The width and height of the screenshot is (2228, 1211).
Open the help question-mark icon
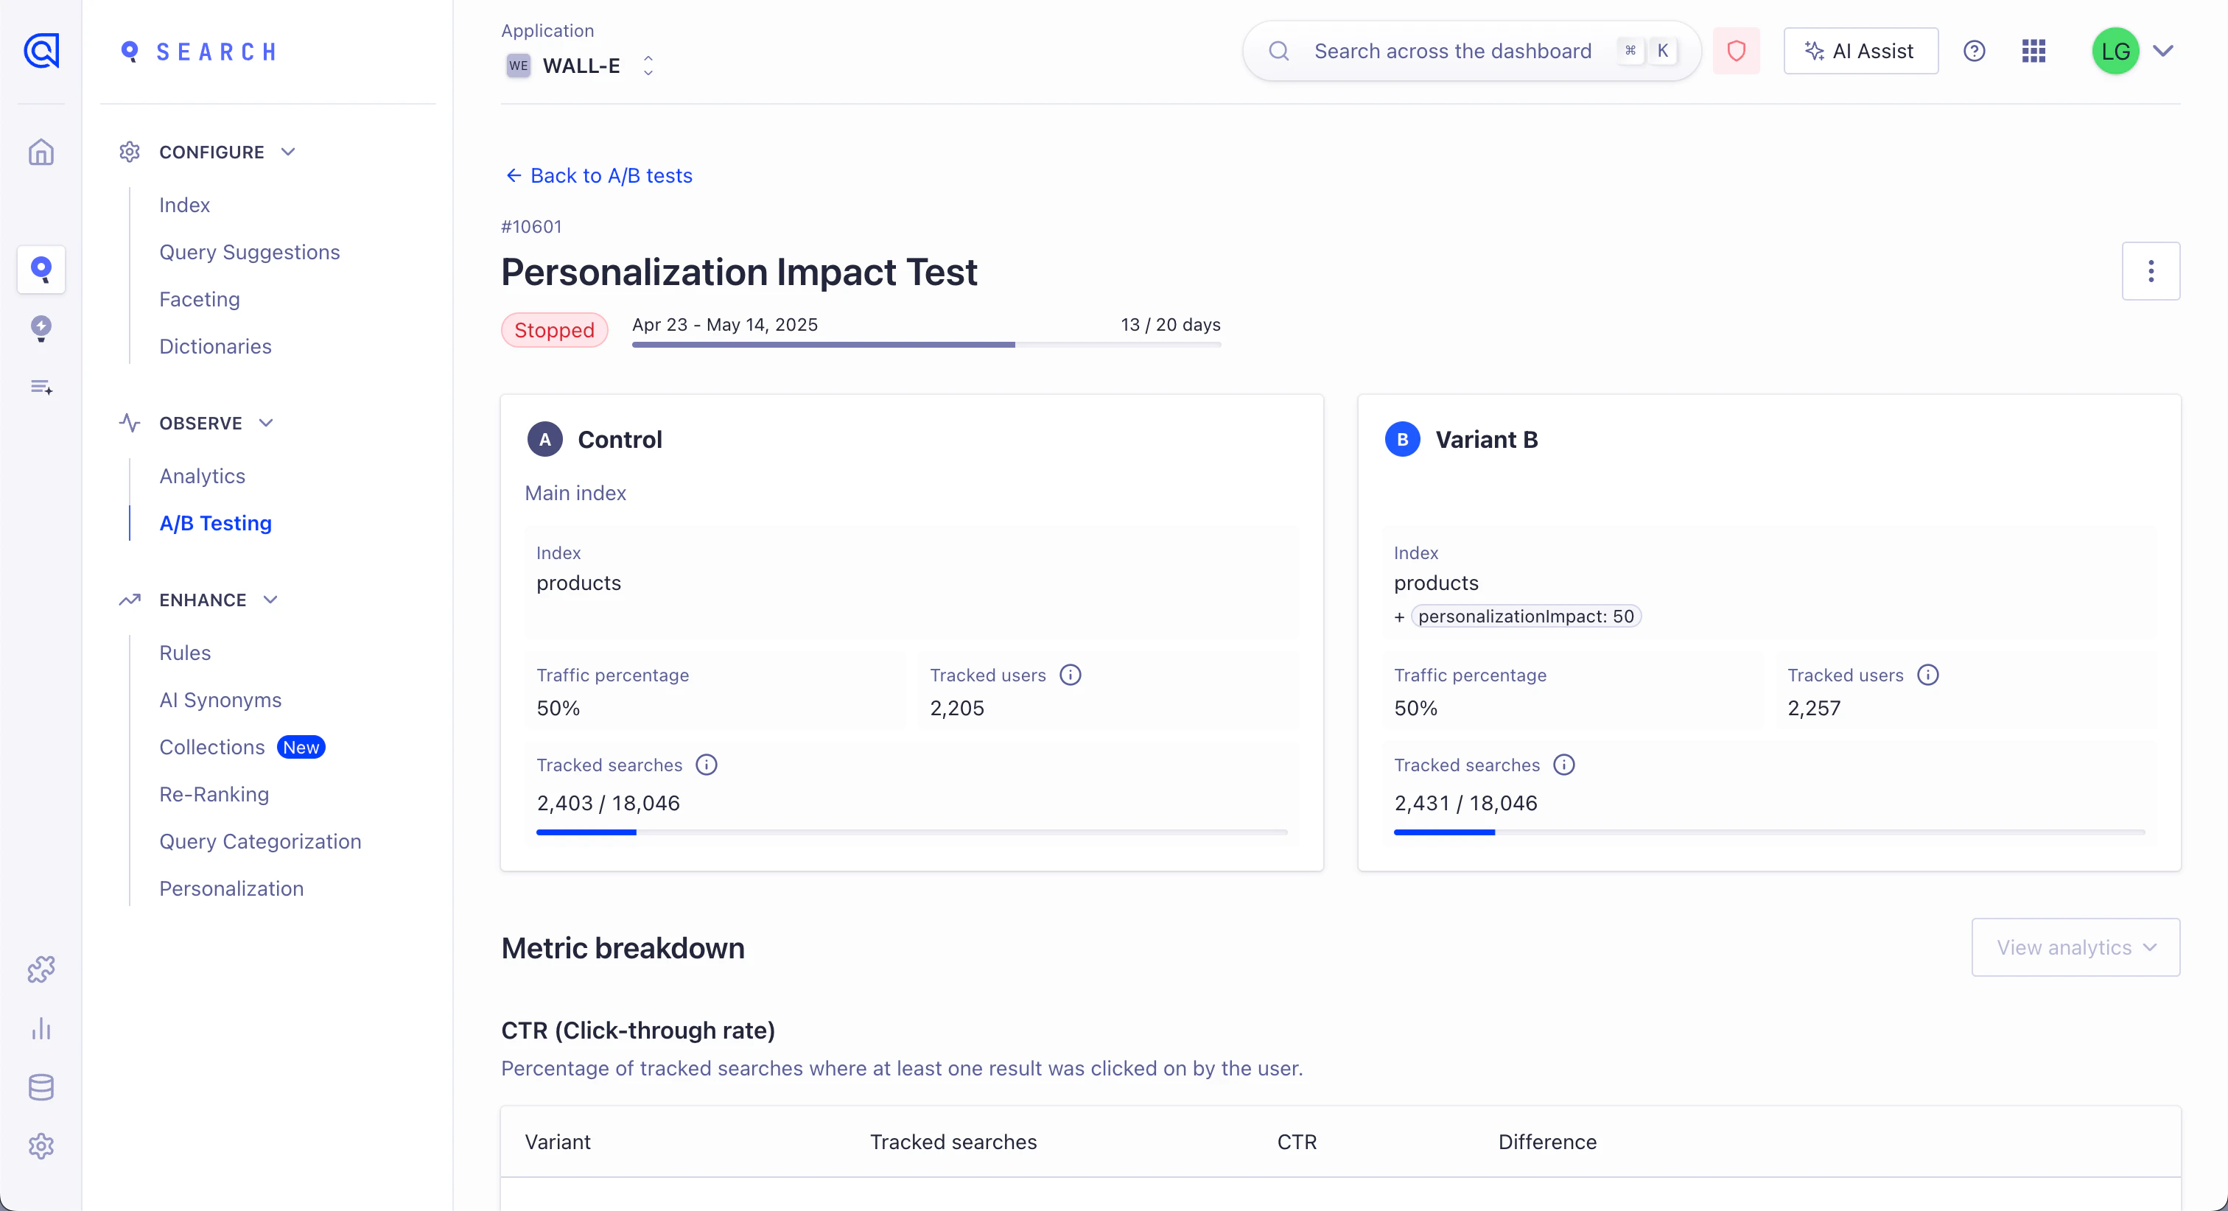click(1975, 51)
